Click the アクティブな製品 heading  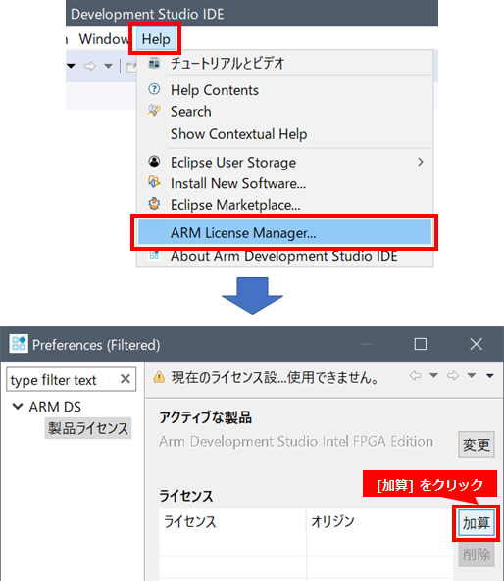click(x=206, y=417)
